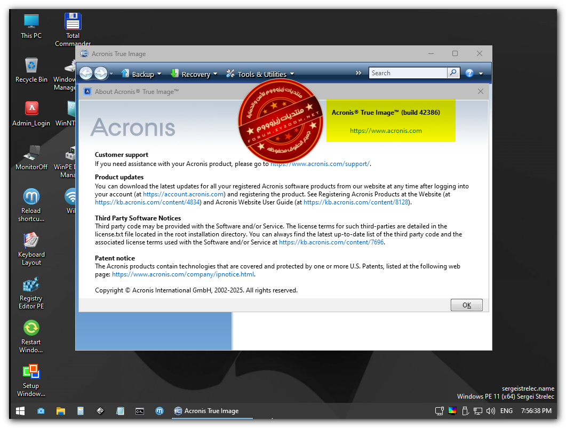Click the volume speaker tray icon
Image resolution: width=566 pixels, height=428 pixels.
coord(490,411)
